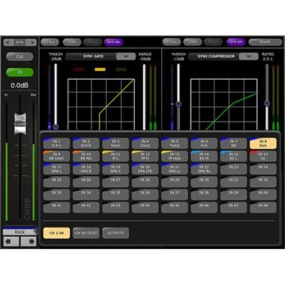Select unnamed channel IN 48

pos(263,207)
